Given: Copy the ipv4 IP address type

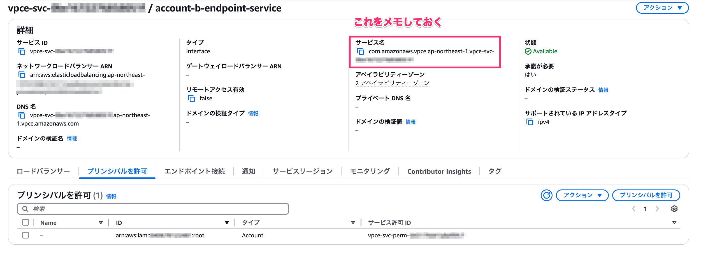Looking at the screenshot, I should click(530, 122).
